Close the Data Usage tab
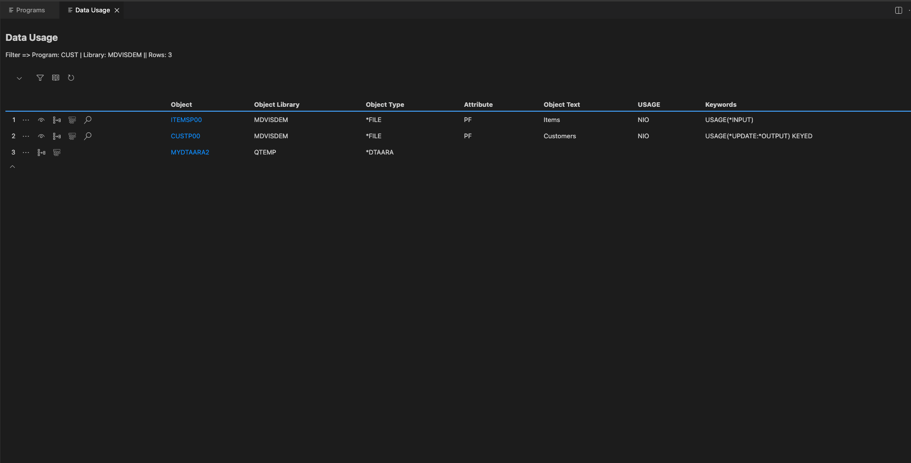This screenshot has width=911, height=463. click(x=117, y=10)
